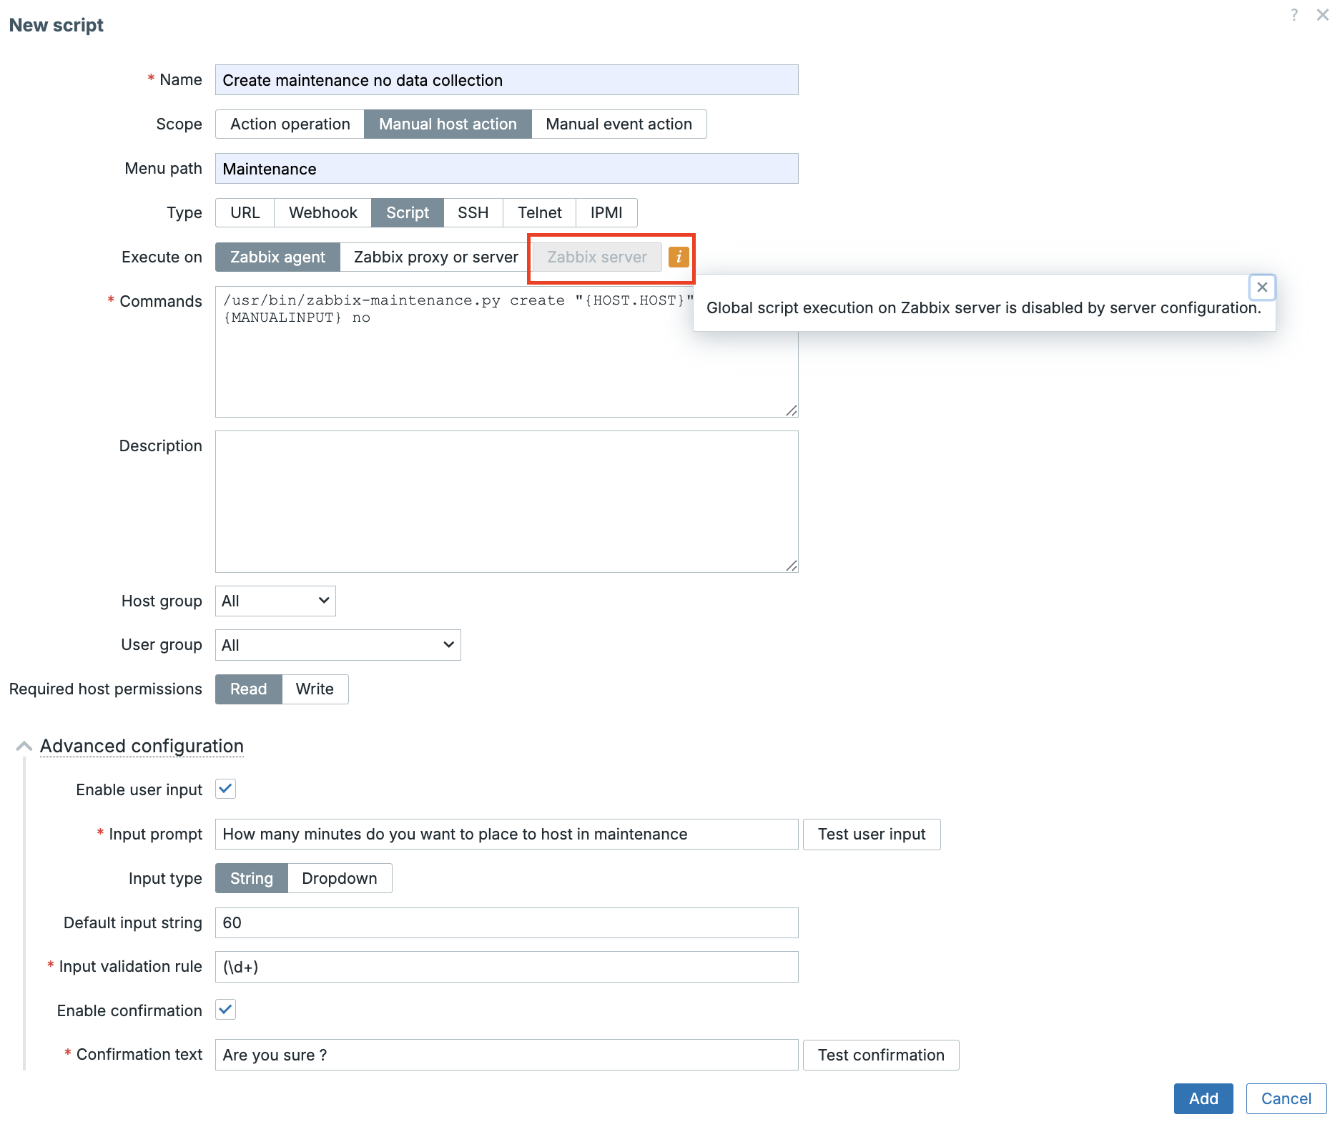Click the disabled Zabbix server option
The height and width of the screenshot is (1127, 1340).
[597, 257]
